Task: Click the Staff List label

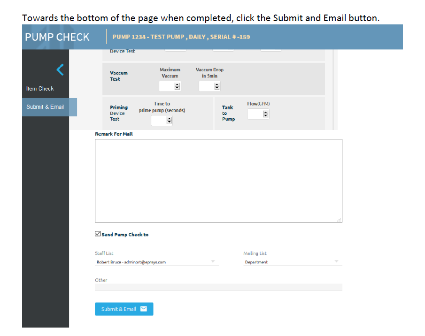Action: [x=104, y=253]
